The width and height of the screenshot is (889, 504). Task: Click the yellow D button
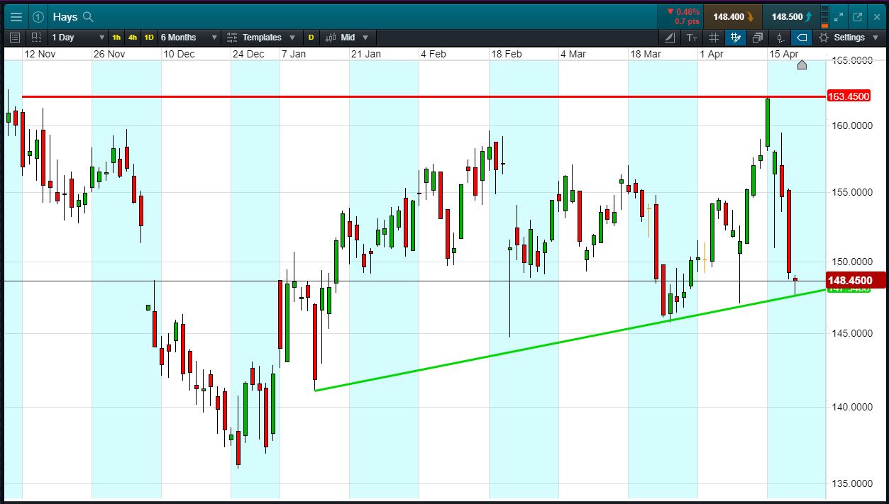[311, 37]
